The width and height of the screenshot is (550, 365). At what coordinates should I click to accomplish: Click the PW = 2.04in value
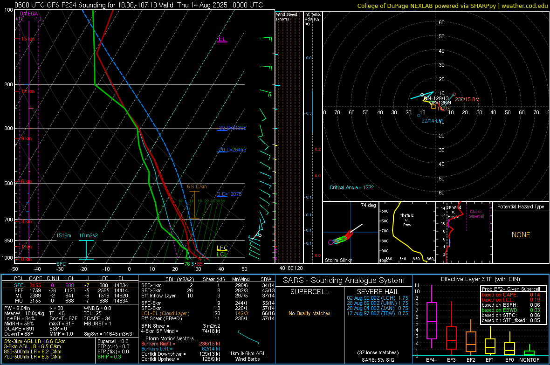[x=18, y=308]
